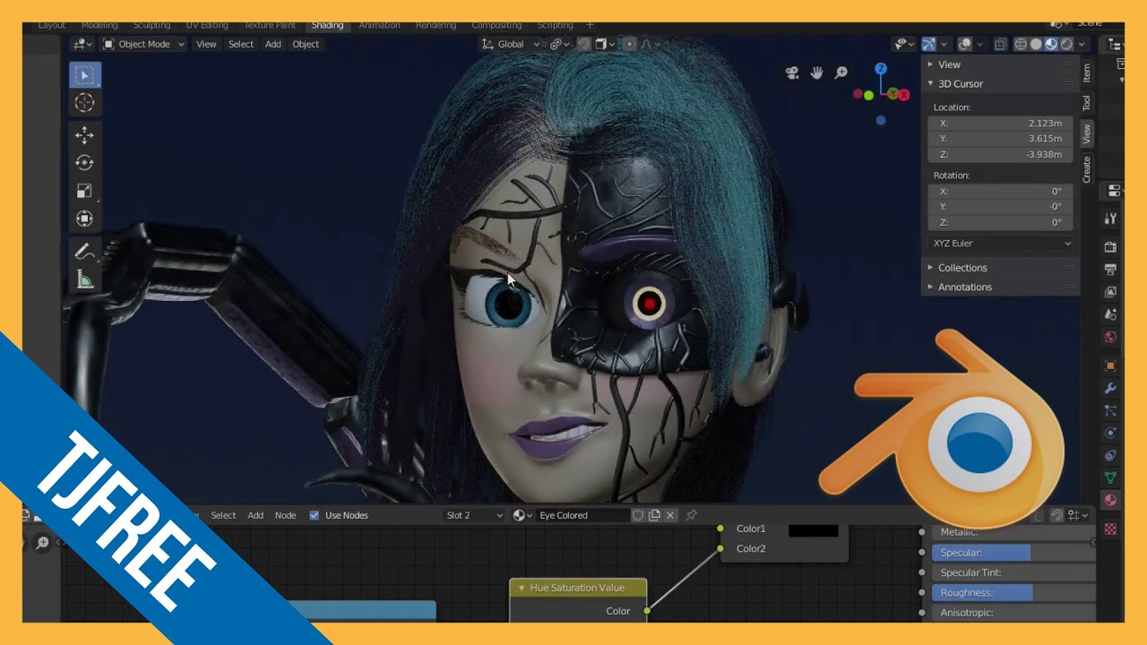This screenshot has width=1147, height=645.
Task: Pick the Annotate tool
Action: pyautogui.click(x=84, y=252)
